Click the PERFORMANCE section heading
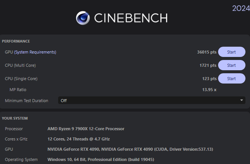Screen dimensions: 250x164 coord(16,41)
